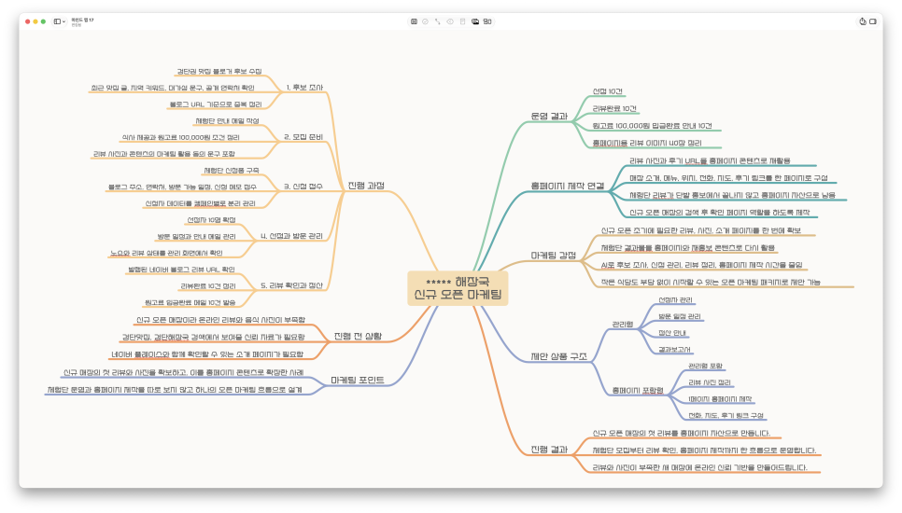Toggle the task checkmark icon in toolbar
This screenshot has height=513, width=902.
[426, 21]
